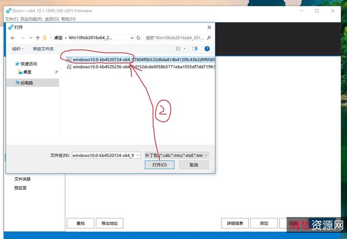This screenshot has width=347, height=239.
Task: Click the 取消 button
Action: pos(194,165)
